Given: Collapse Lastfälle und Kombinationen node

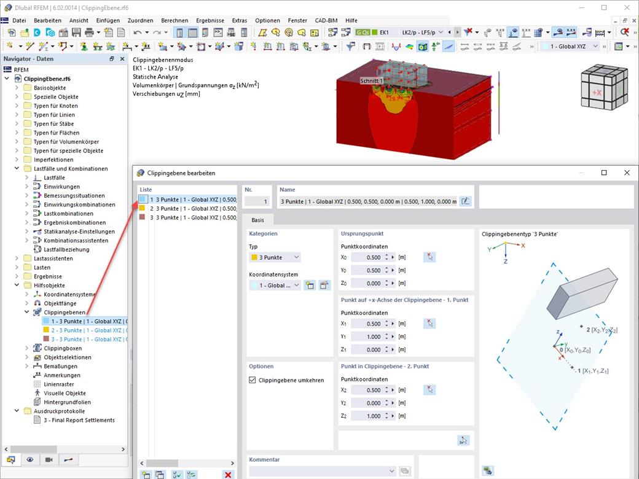Looking at the screenshot, I should coord(17,168).
